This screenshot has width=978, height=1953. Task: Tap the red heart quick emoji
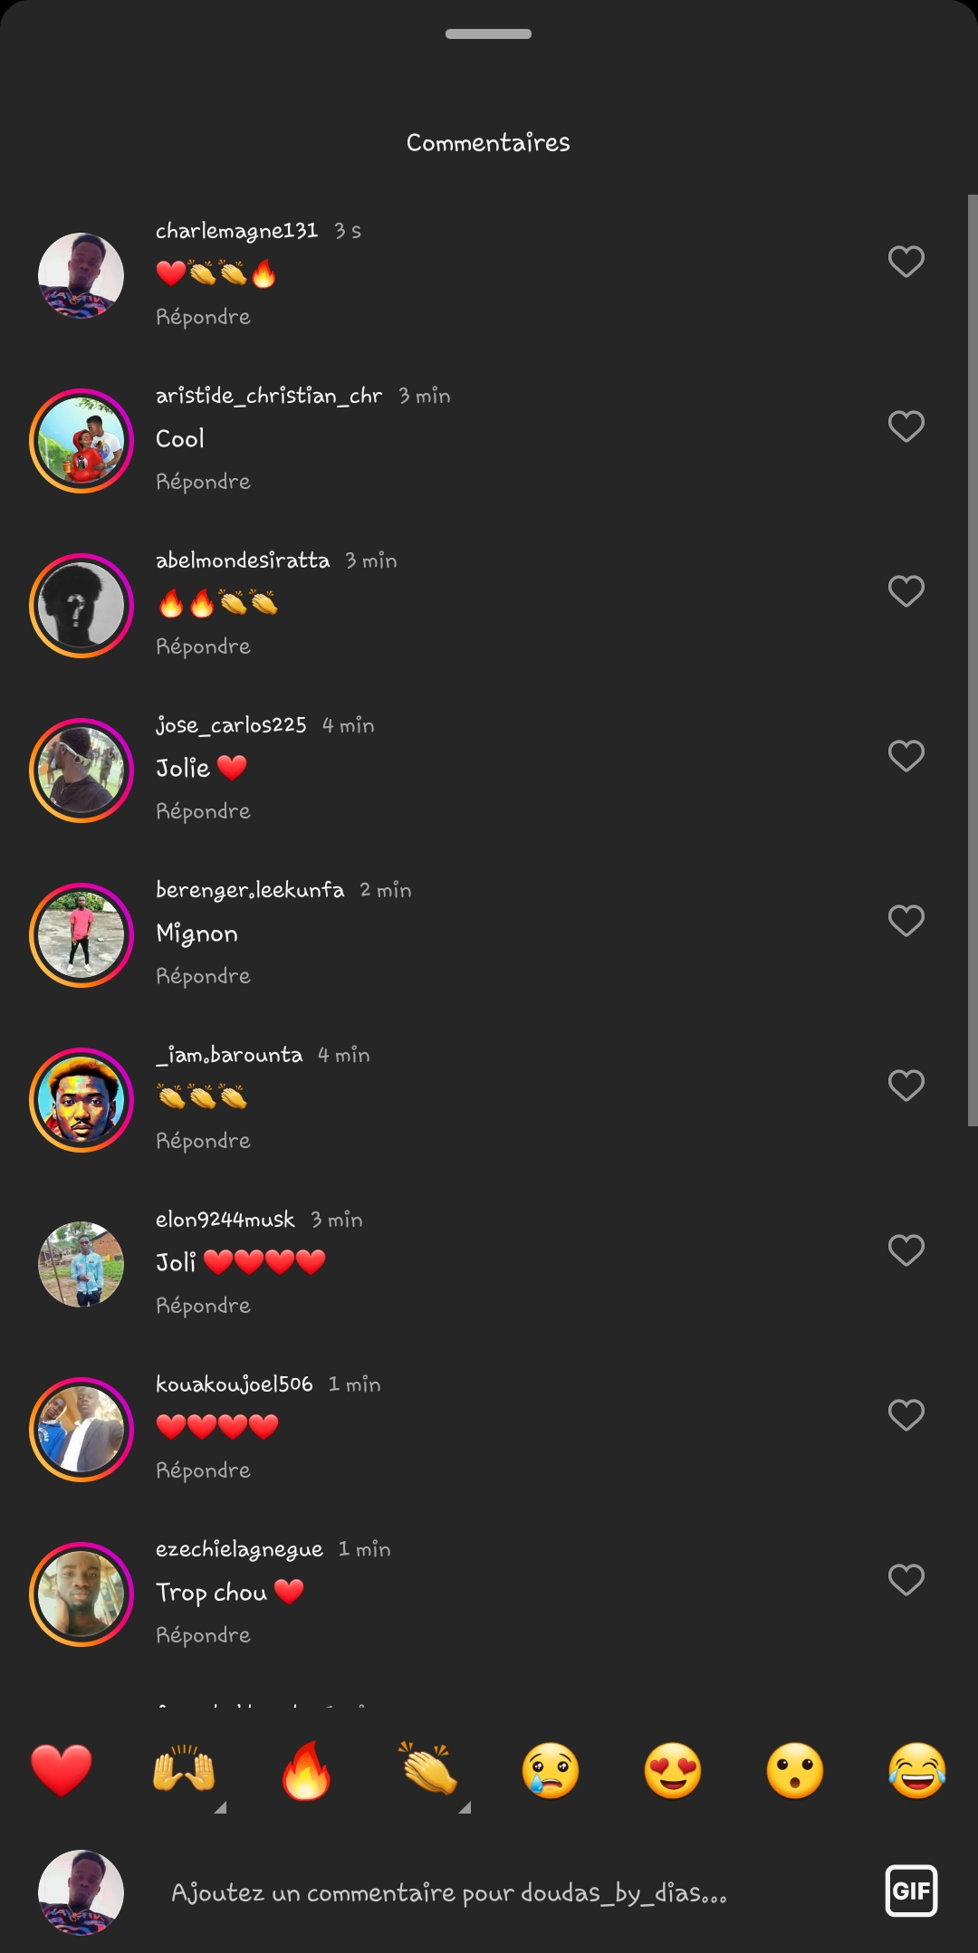coord(62,1770)
